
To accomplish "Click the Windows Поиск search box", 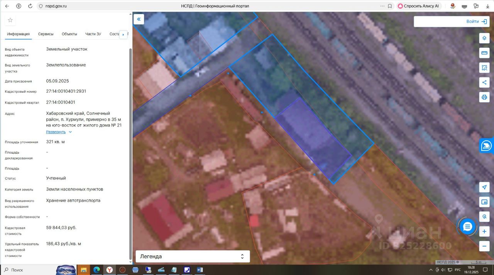I will [x=28, y=270].
